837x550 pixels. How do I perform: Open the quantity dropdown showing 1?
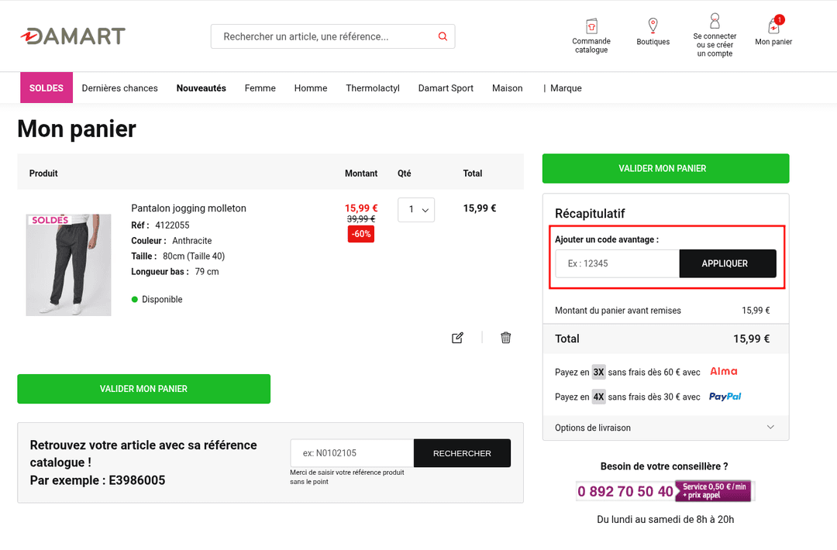416,210
